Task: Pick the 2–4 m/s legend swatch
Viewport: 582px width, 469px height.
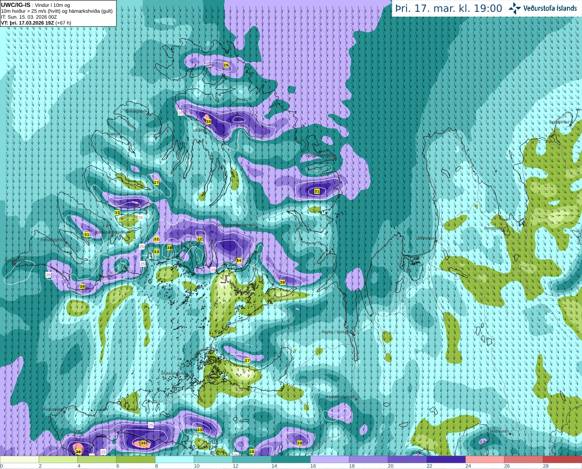Action: (x=58, y=459)
